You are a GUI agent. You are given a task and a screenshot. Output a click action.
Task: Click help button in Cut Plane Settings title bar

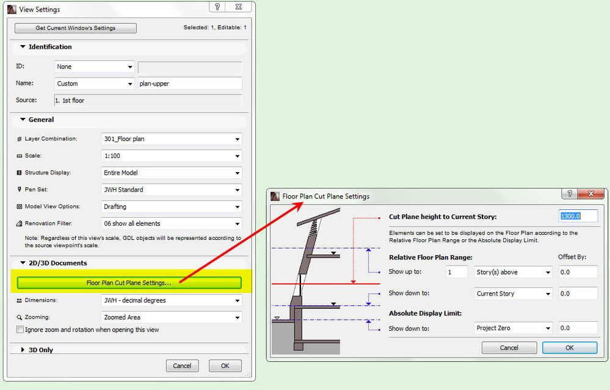570,193
